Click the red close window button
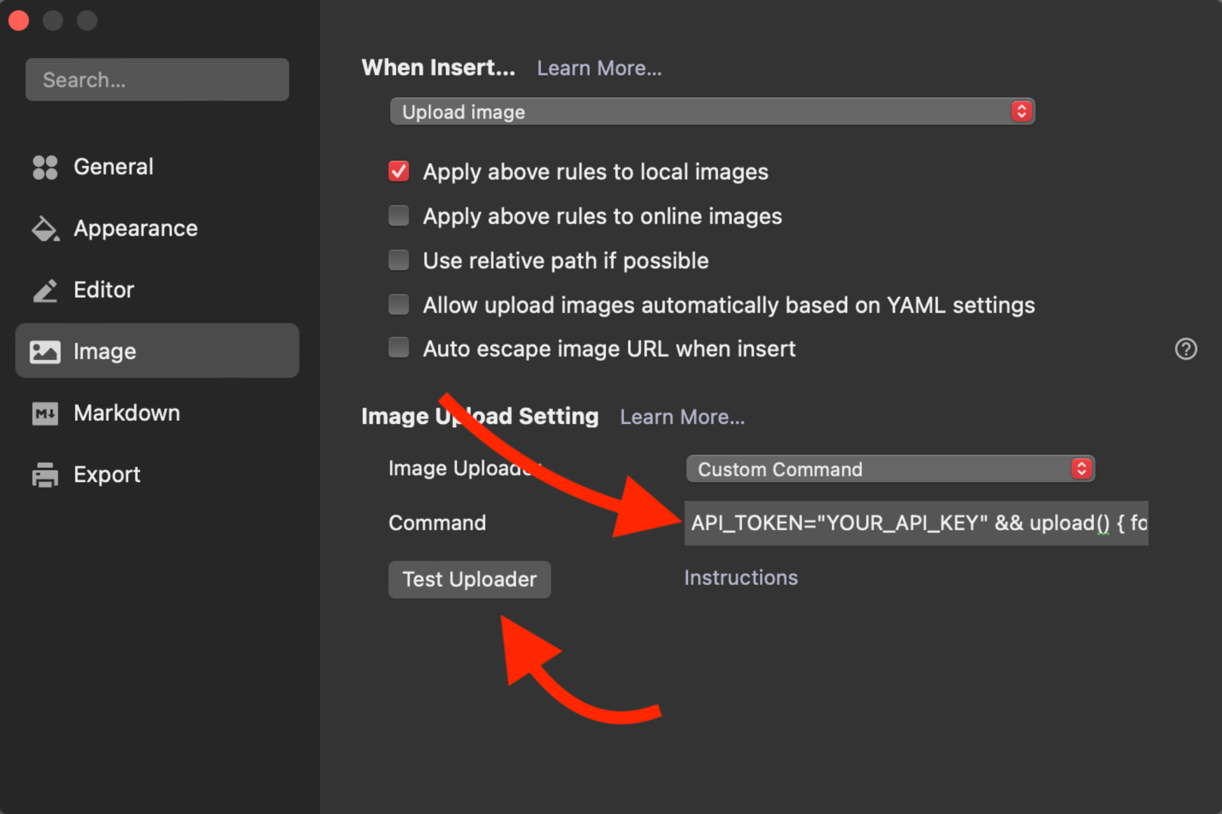 point(19,20)
